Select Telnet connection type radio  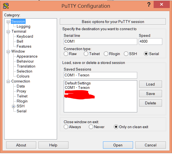coord(86,54)
